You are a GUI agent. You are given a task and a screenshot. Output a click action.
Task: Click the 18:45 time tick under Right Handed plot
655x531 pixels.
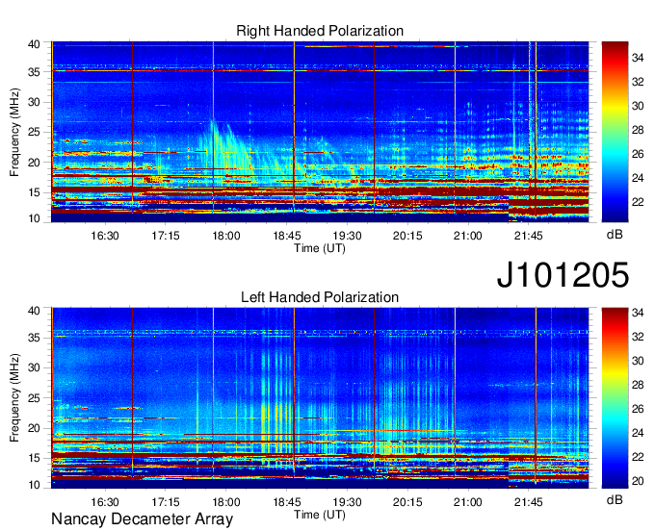pyautogui.click(x=287, y=236)
